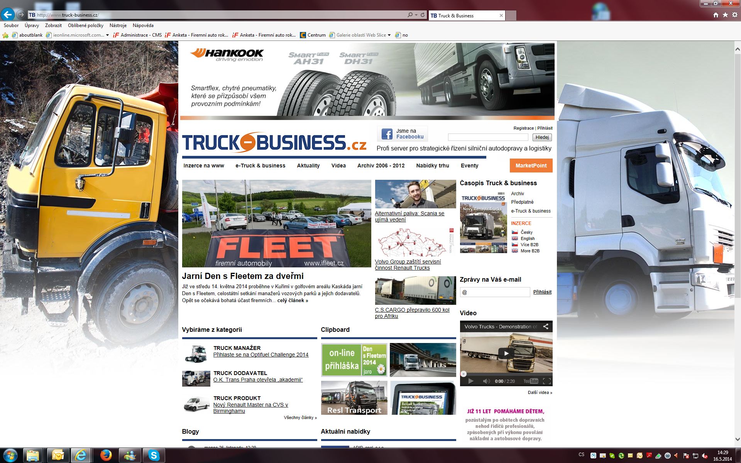Open C.S.CARGO přepravilo 600 kol link

[x=412, y=313]
